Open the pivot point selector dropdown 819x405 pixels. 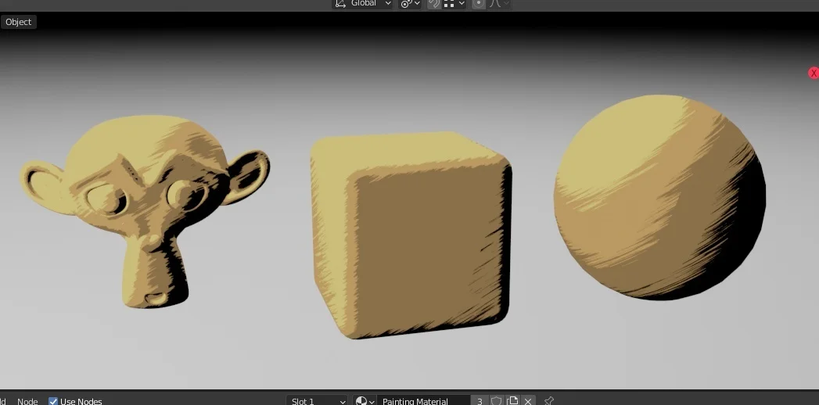(x=410, y=4)
